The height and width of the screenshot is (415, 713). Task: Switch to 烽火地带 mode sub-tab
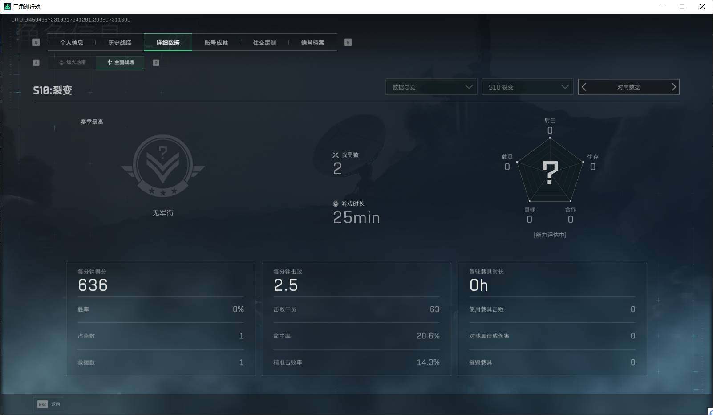[x=72, y=62]
